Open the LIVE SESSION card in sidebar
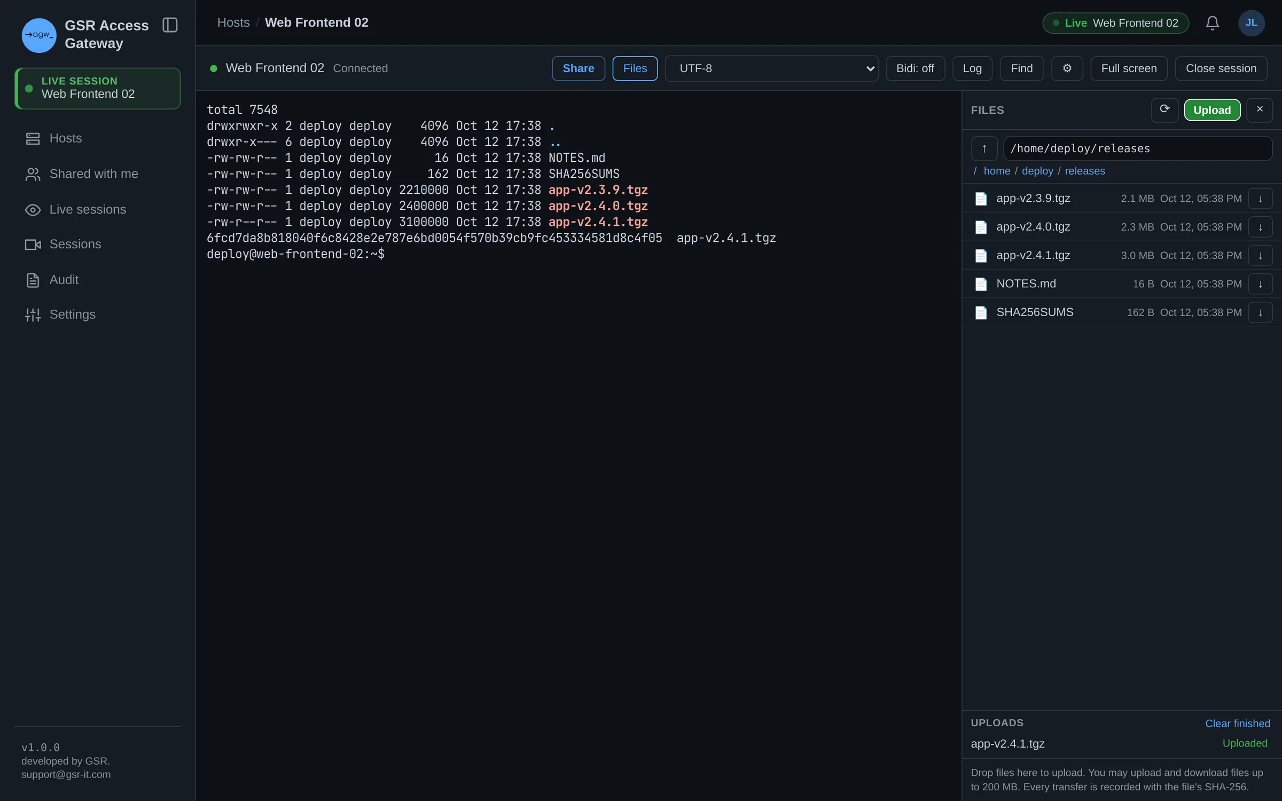 coord(97,88)
